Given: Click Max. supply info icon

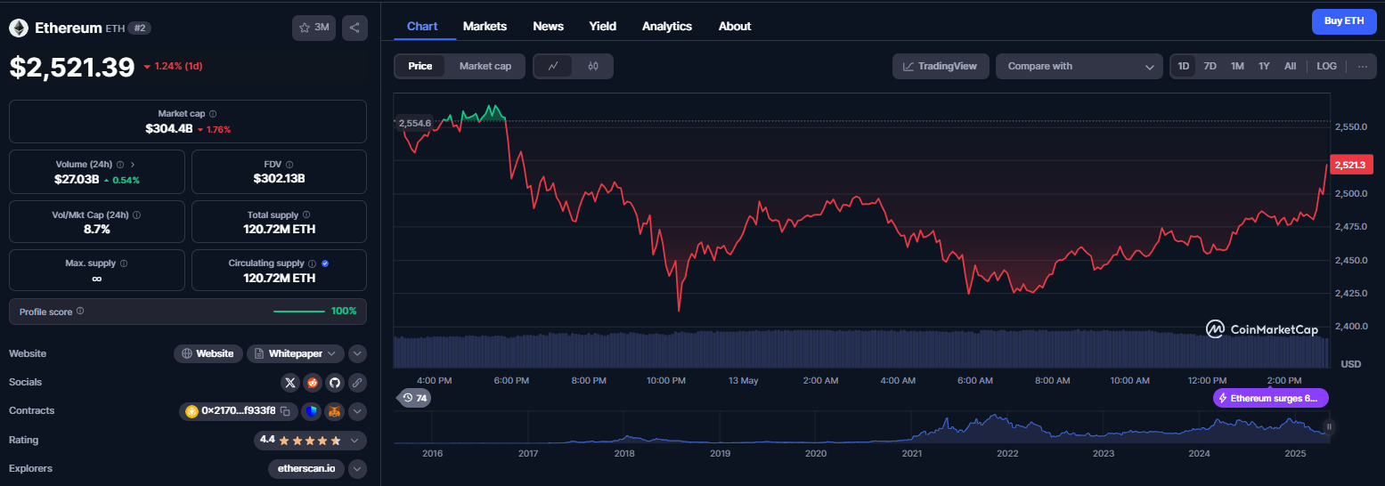Looking at the screenshot, I should 123,263.
